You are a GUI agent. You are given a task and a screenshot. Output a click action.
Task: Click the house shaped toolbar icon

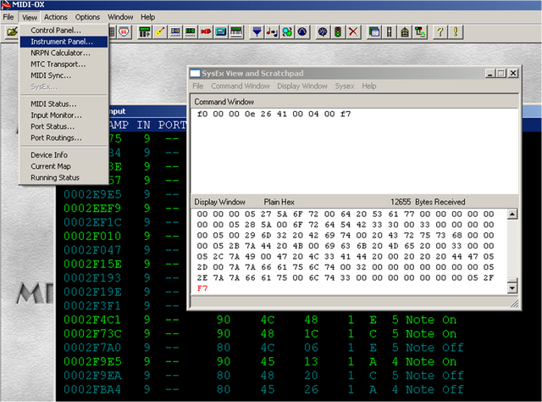click(405, 32)
